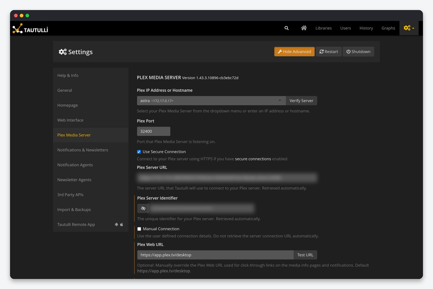Click the Restart button
This screenshot has width=433, height=289.
click(x=329, y=52)
